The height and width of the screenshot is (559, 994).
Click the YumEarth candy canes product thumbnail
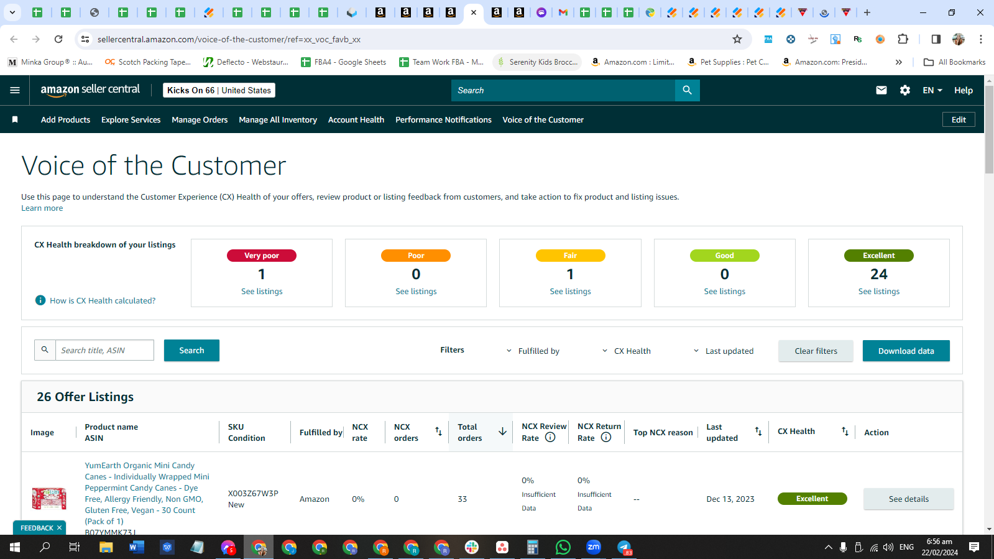point(49,499)
